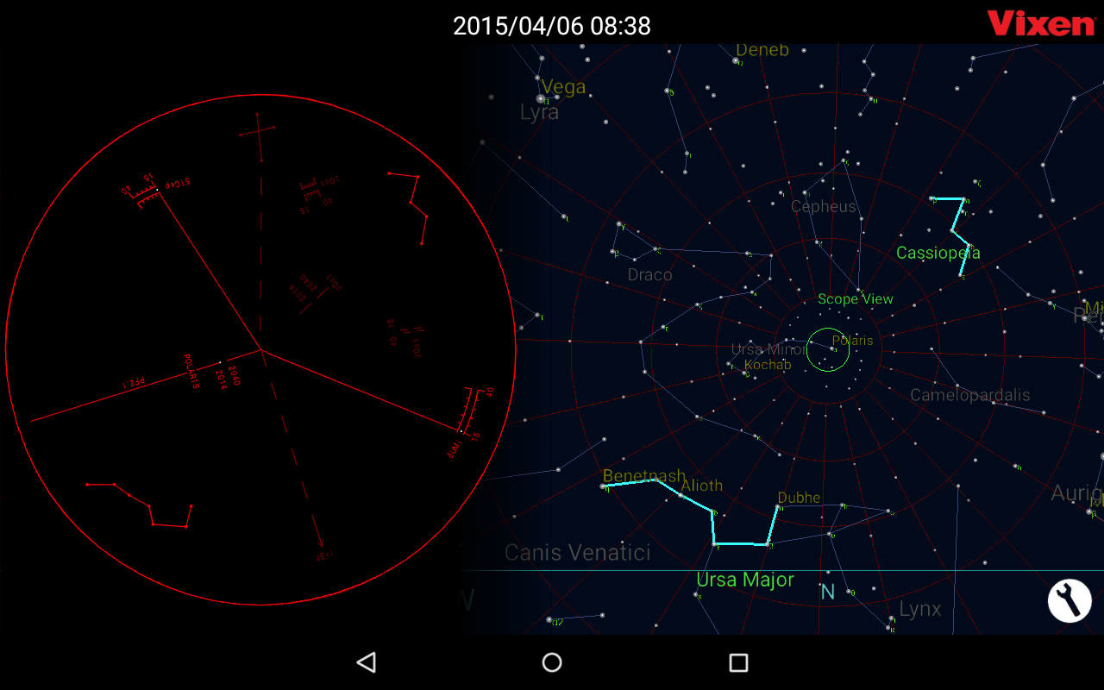Tap the Ursa Minor constellation label

click(768, 349)
